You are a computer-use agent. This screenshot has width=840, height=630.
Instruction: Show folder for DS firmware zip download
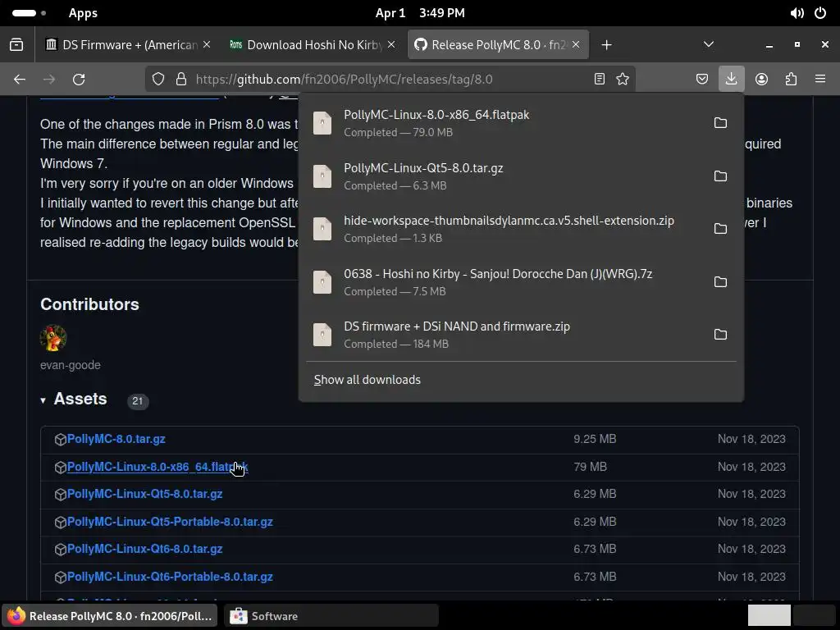pos(720,335)
